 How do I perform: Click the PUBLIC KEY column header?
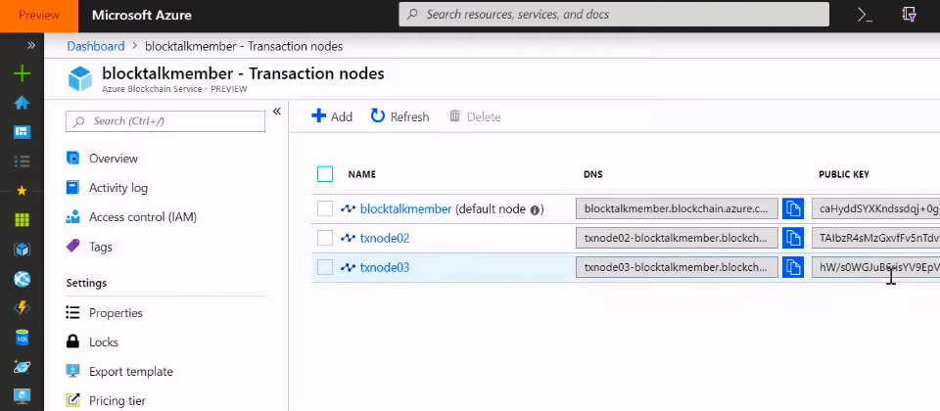844,174
